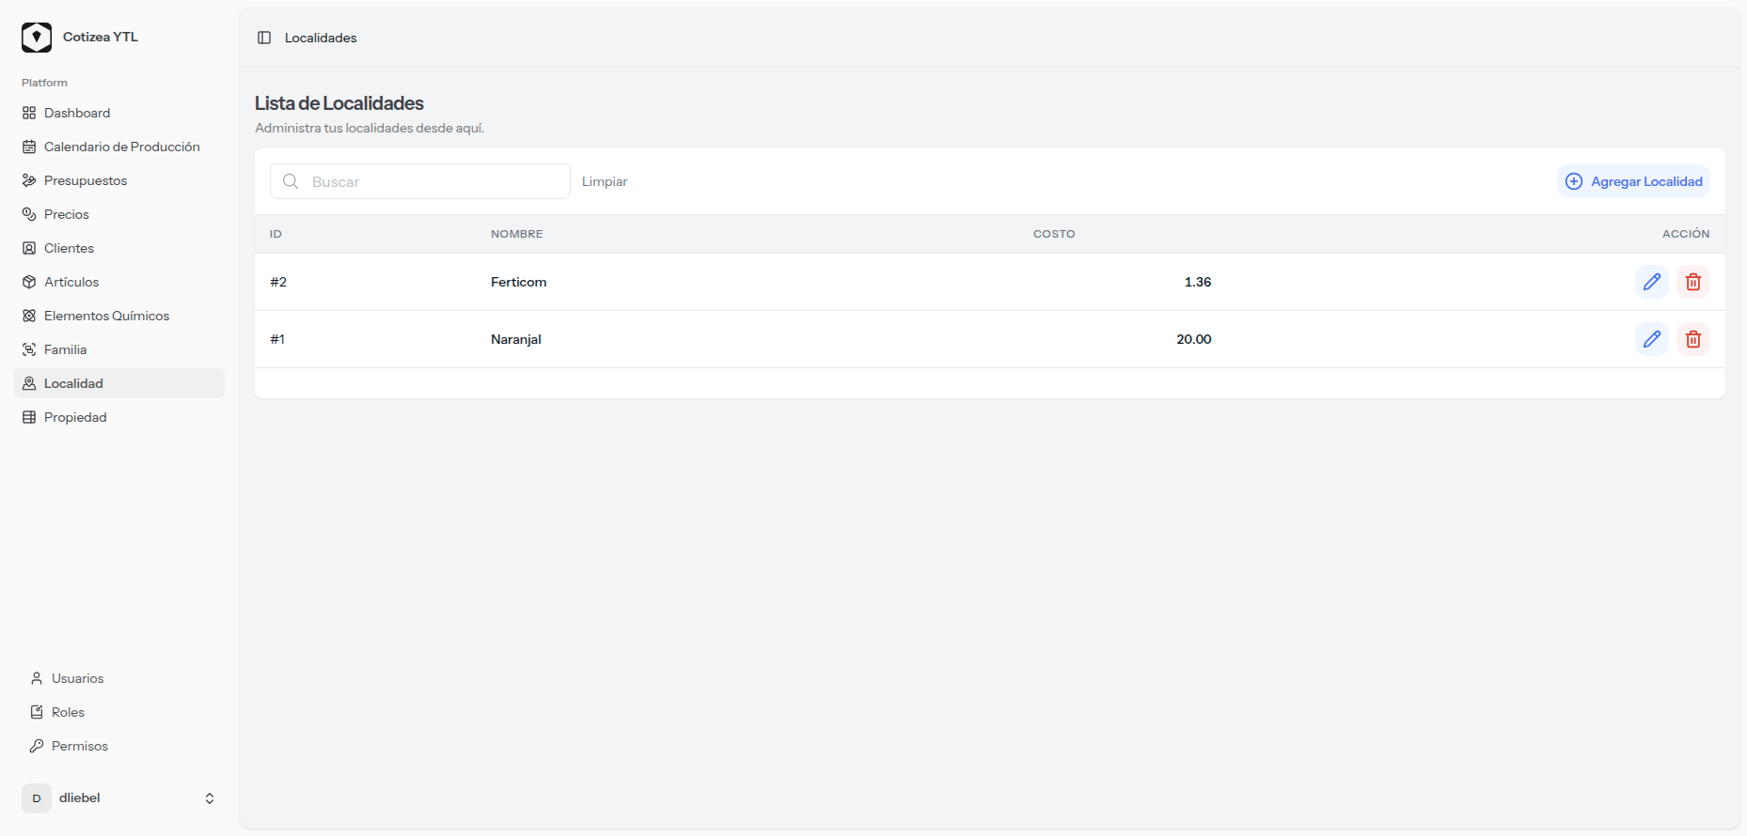
Task: Open the Presupuestos section
Action: tap(85, 180)
